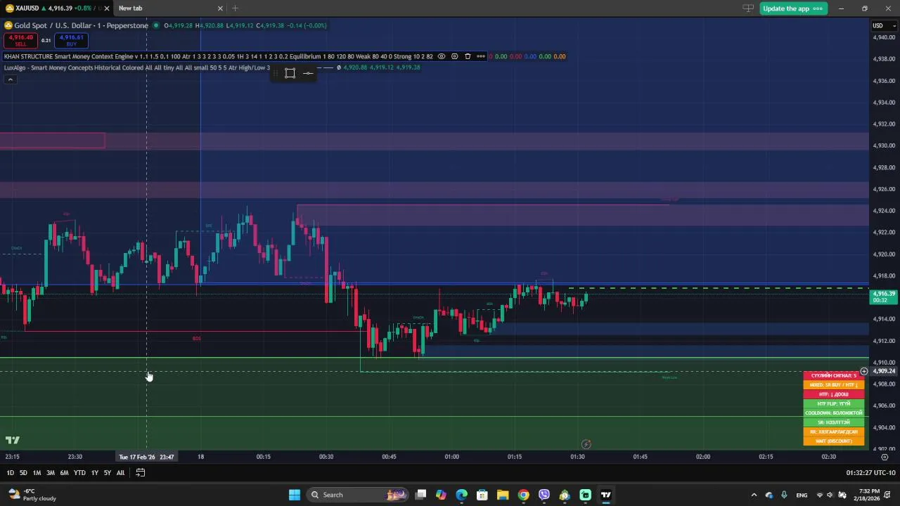900x506 pixels.
Task: Select the rectangle drawing tool in floating toolbar
Action: (290, 73)
